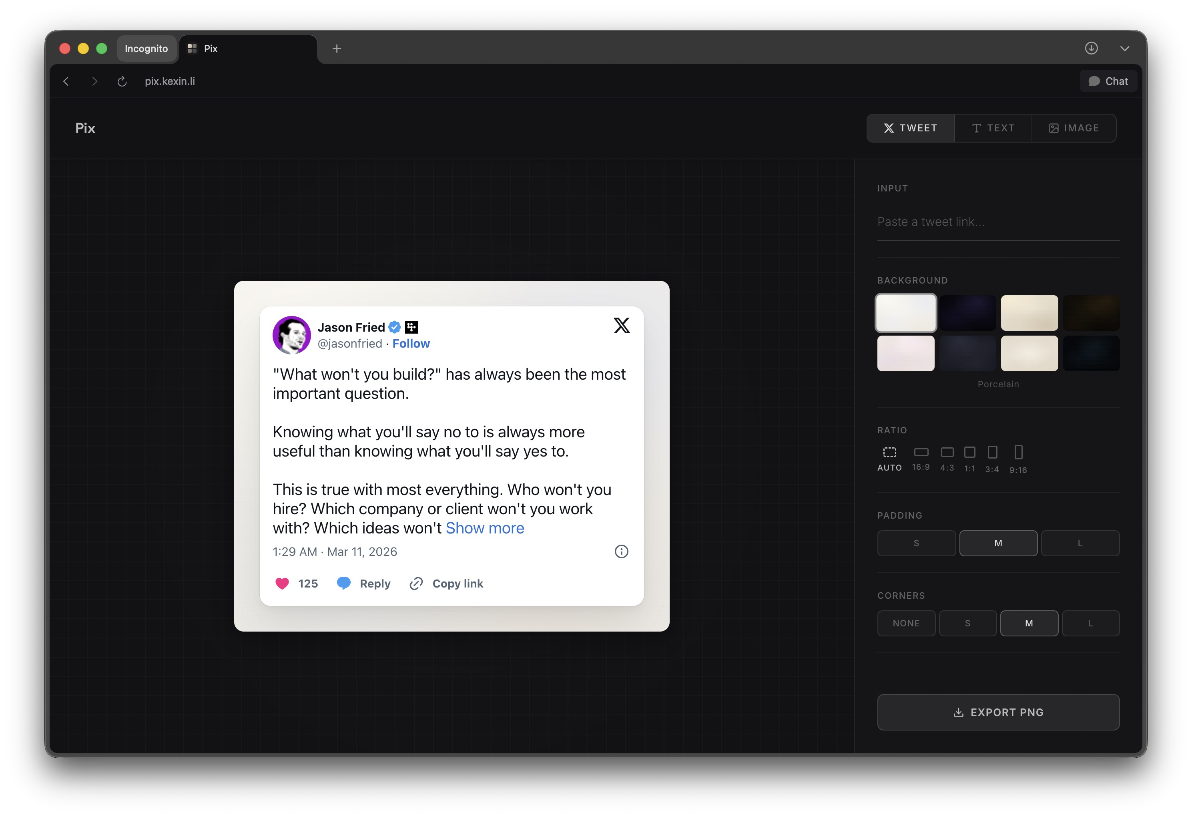Screen dimensions: 1192x817
Task: Click the tweet info circle icon
Action: coord(621,552)
